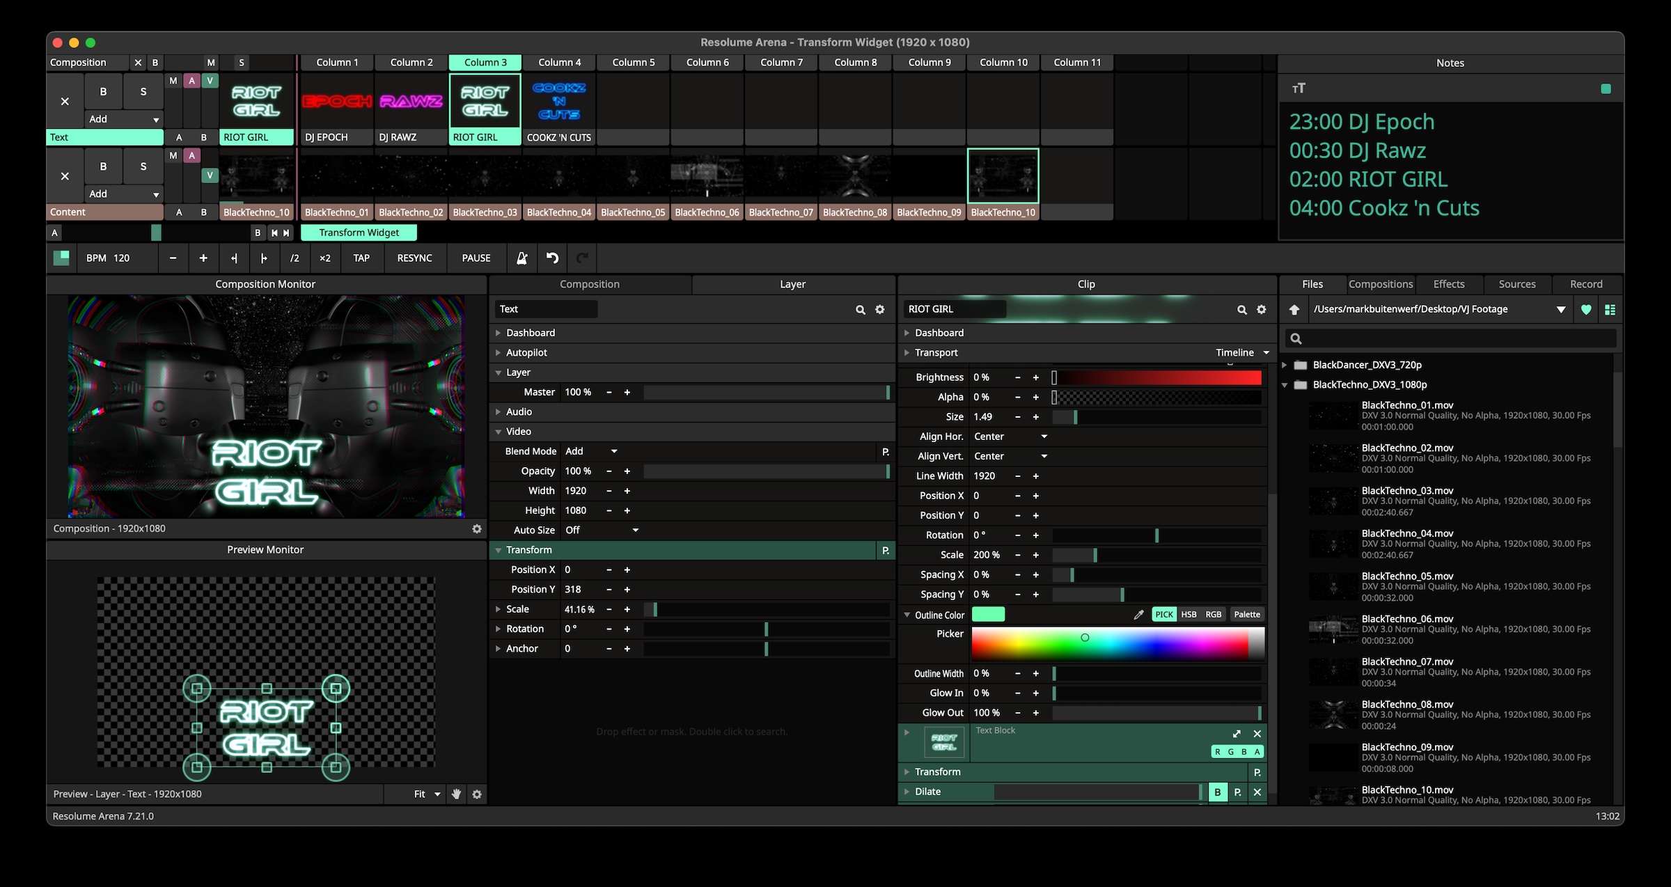Open the Auto Size dropdown set to Off
The height and width of the screenshot is (887, 1671).
coord(601,530)
